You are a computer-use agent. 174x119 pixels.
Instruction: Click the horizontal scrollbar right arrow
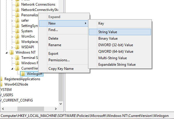tap(56, 109)
